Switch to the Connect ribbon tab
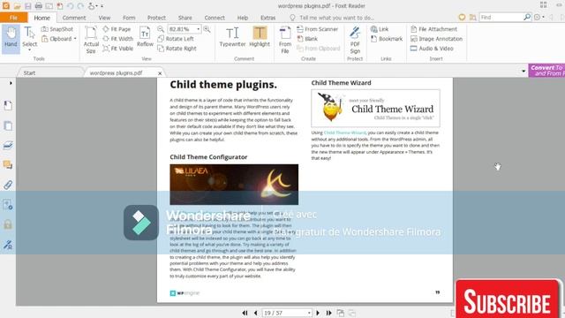Screen dimensions: 565x318 (x=215, y=18)
